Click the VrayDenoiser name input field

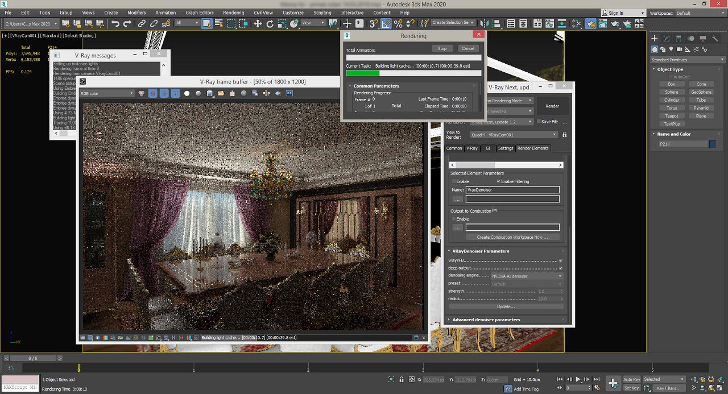click(512, 190)
